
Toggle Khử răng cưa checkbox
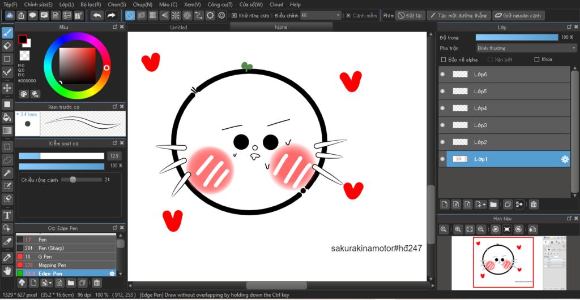pos(234,15)
